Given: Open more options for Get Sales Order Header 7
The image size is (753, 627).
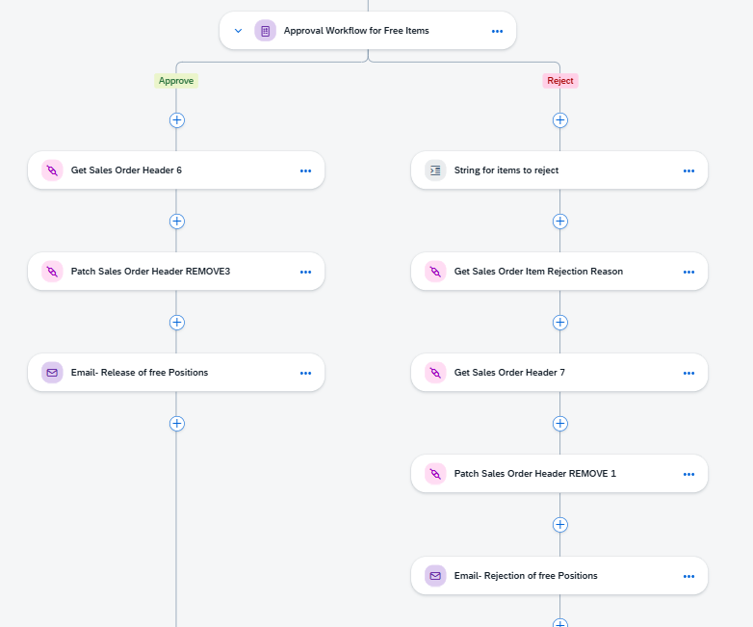Looking at the screenshot, I should [688, 373].
